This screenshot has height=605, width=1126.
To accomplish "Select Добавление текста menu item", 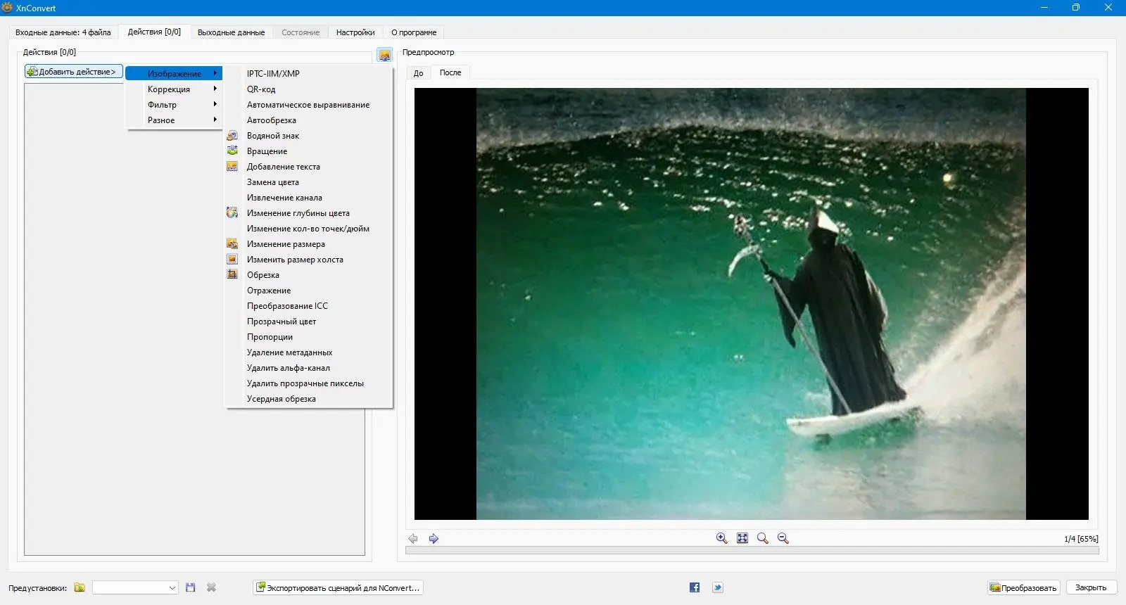I will 308,167.
